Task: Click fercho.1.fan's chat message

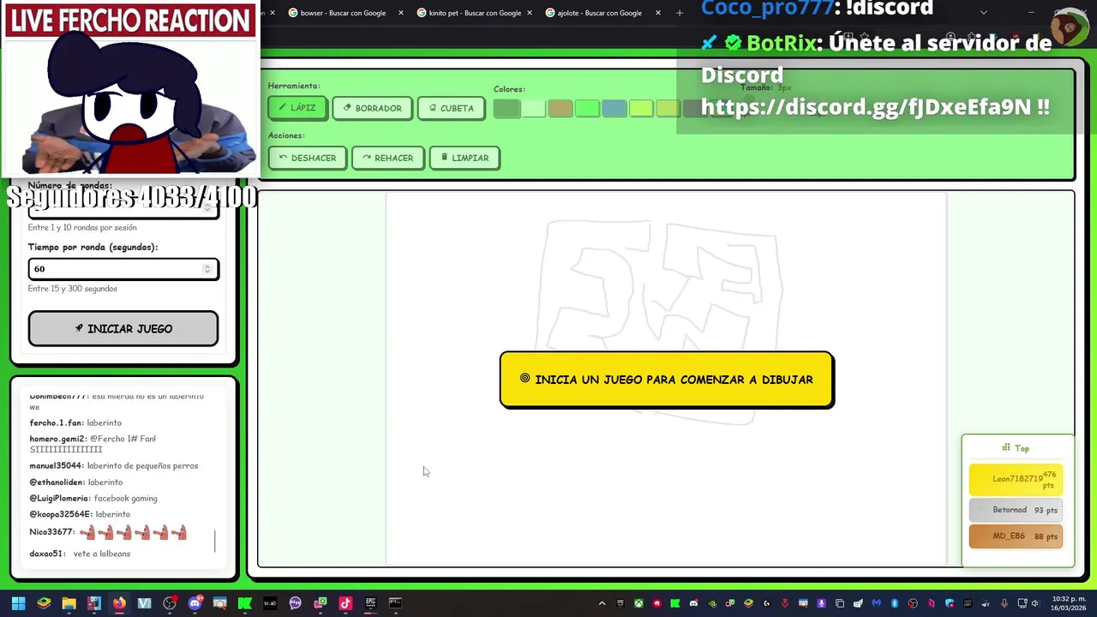Action: click(75, 422)
